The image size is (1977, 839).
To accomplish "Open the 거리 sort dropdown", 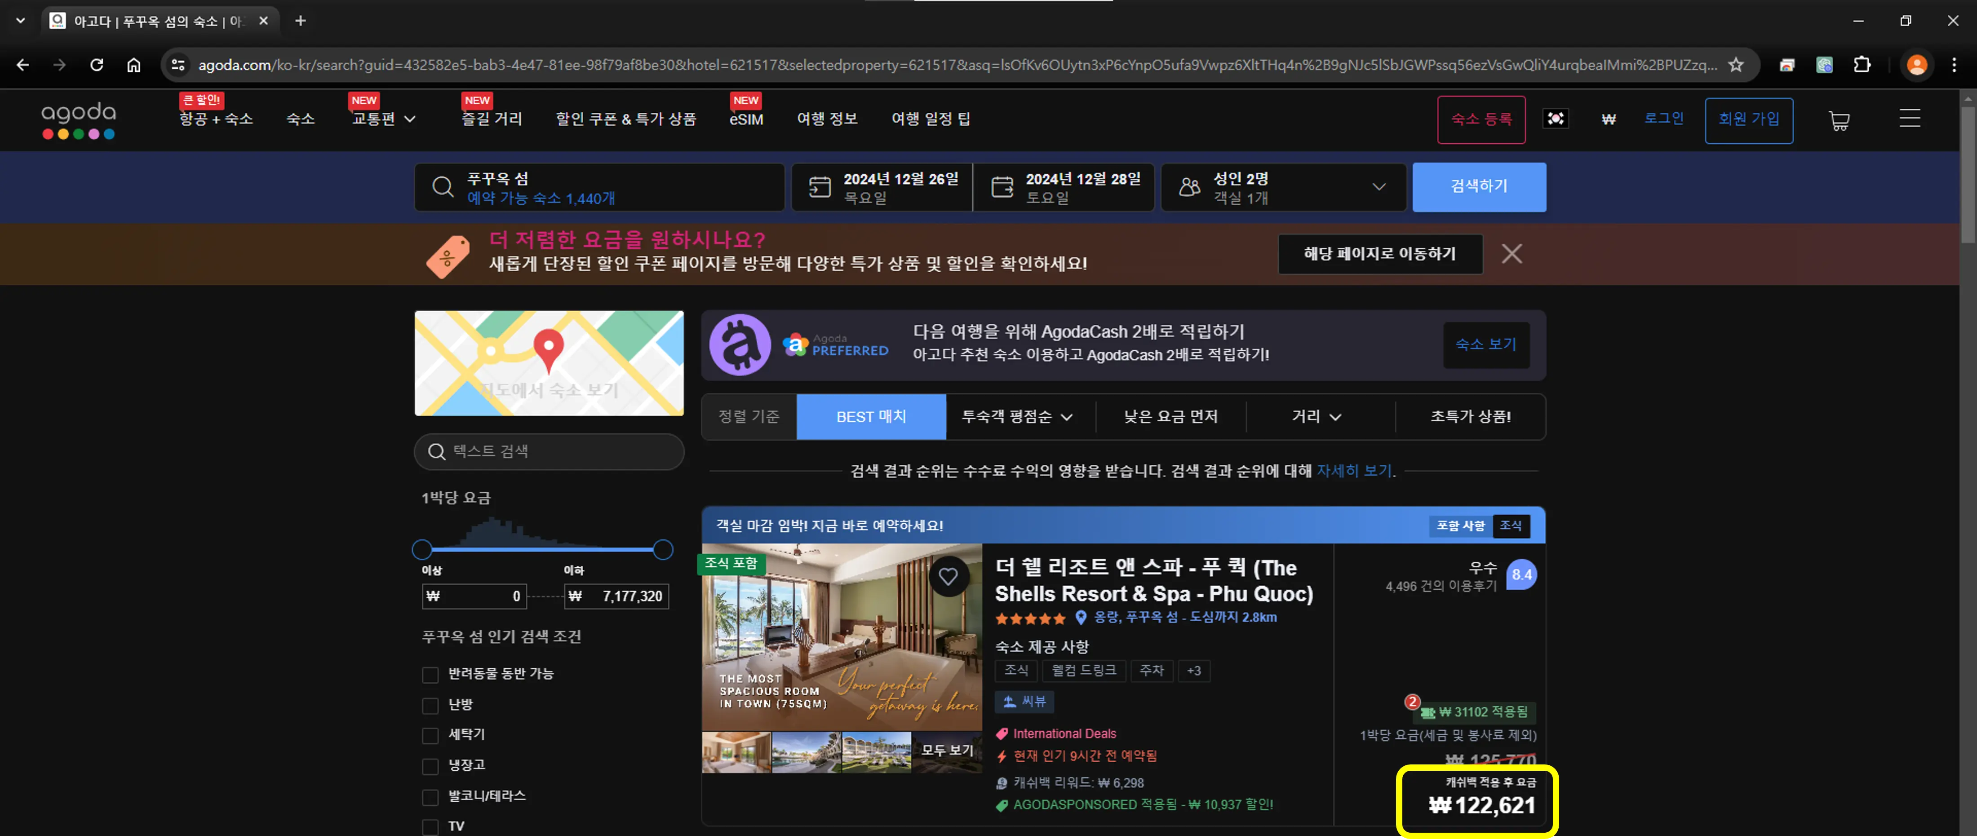I will point(1316,417).
